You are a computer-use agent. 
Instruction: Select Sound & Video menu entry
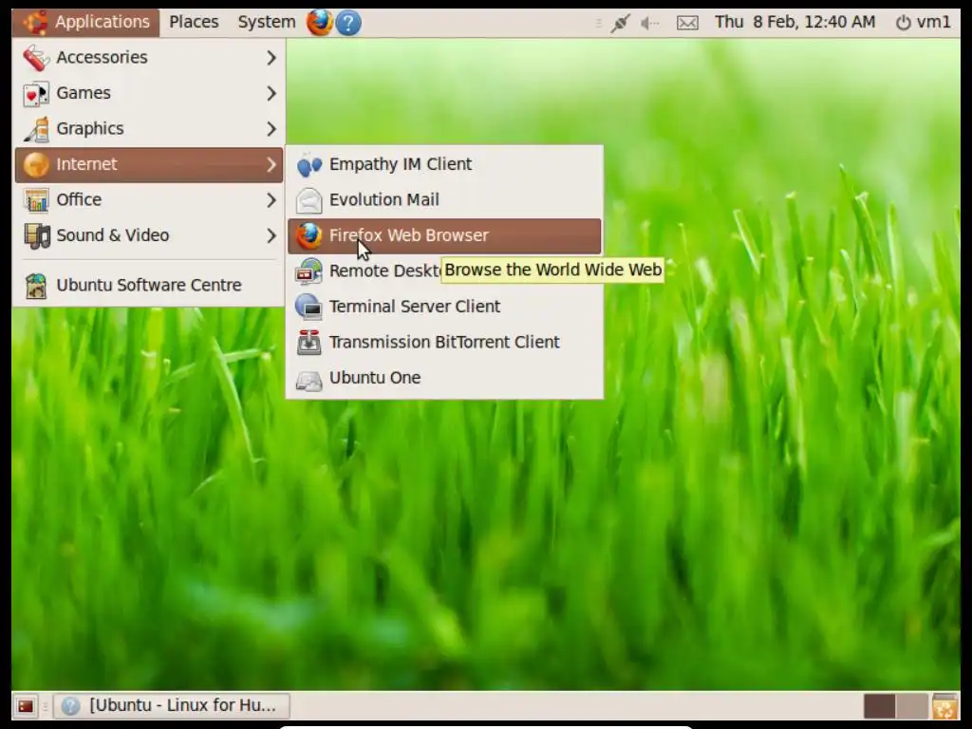click(x=149, y=236)
